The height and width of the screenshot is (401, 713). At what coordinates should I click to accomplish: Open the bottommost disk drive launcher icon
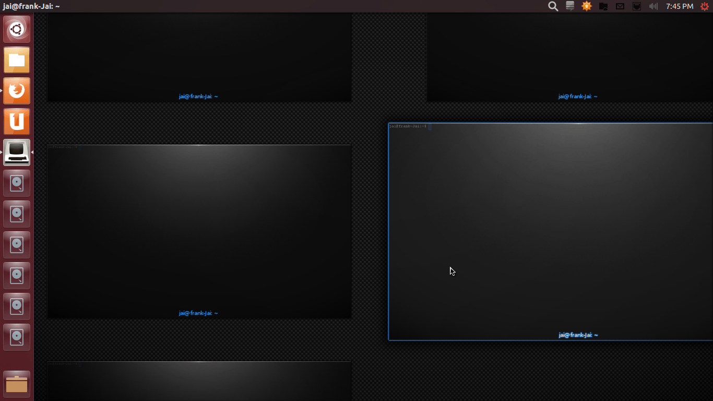(x=17, y=337)
